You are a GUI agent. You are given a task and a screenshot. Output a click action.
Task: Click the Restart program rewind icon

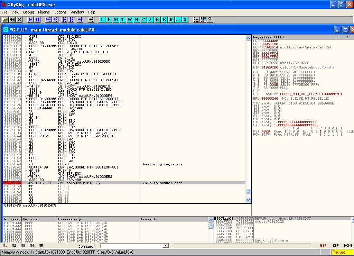pos(12,20)
